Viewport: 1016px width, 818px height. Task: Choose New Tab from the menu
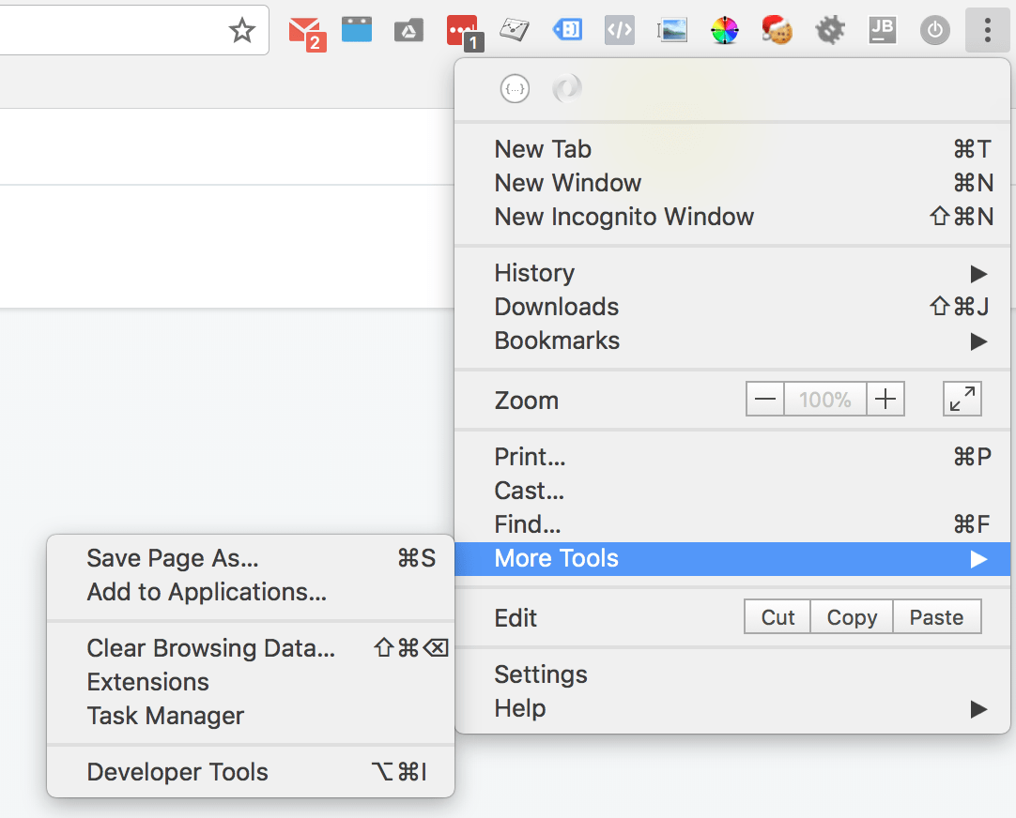732,149
